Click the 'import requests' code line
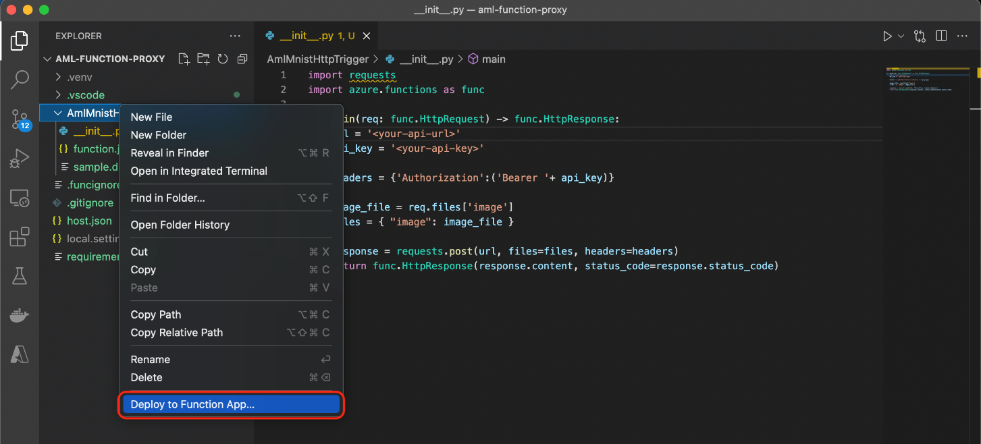 [352, 75]
